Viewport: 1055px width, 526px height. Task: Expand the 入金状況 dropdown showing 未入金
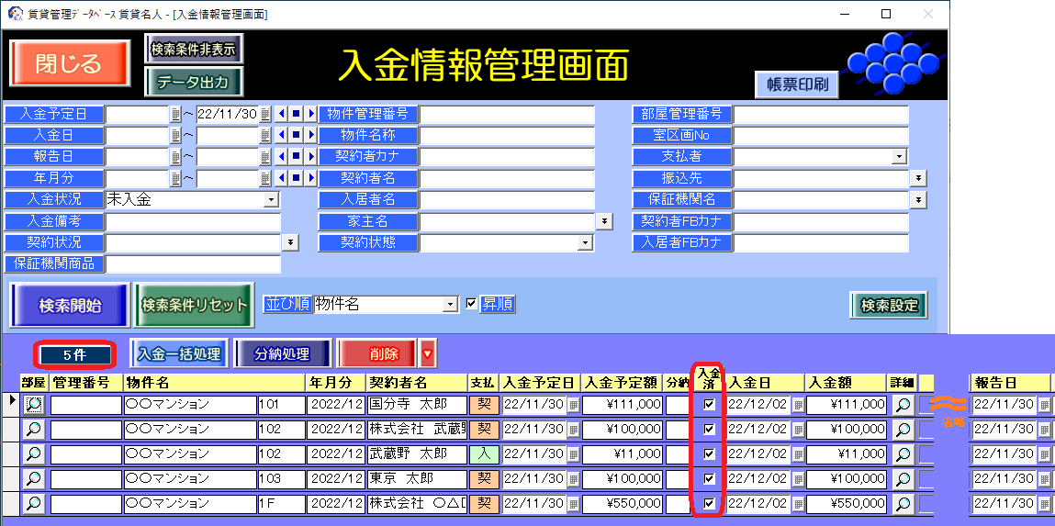(271, 199)
